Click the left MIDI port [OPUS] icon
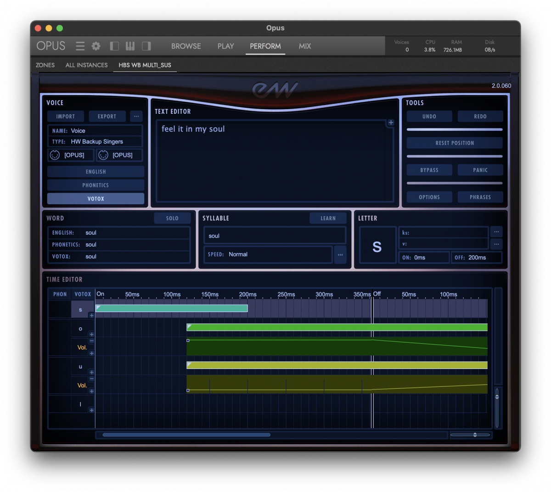 (x=55, y=155)
